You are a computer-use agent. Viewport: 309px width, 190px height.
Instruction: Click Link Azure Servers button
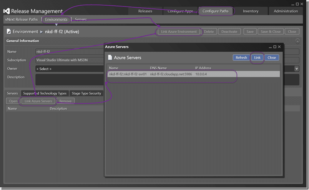[x=38, y=101]
